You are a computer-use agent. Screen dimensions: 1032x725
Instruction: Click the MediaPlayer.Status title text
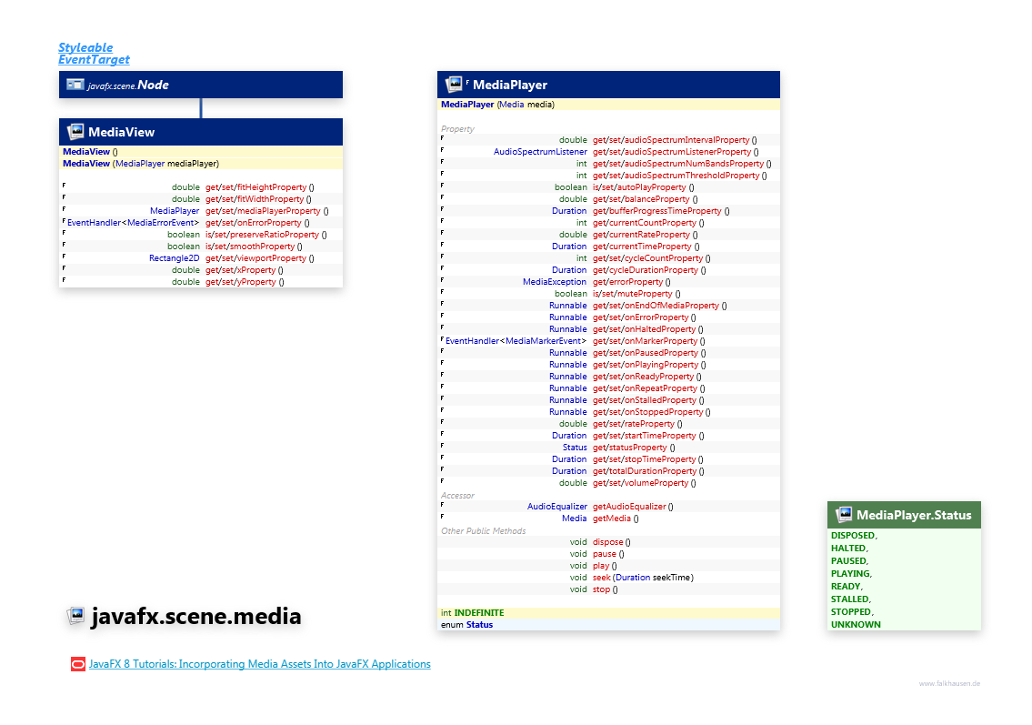pos(913,515)
